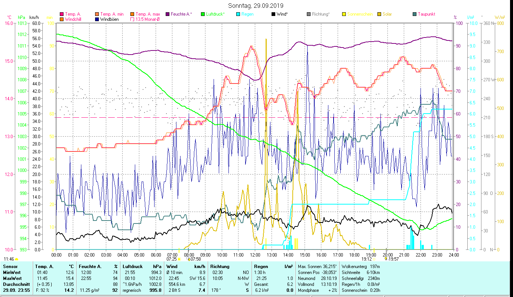This screenshot has height=297, width=513.
Task: Click the 'MaxWert' row label
Action: tap(12, 278)
